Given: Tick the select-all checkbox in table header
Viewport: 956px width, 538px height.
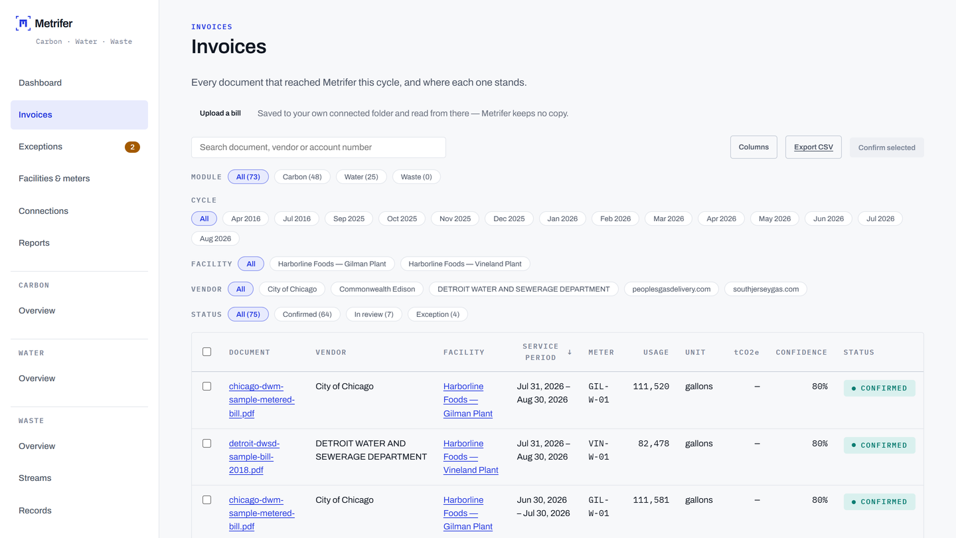Looking at the screenshot, I should (x=207, y=352).
